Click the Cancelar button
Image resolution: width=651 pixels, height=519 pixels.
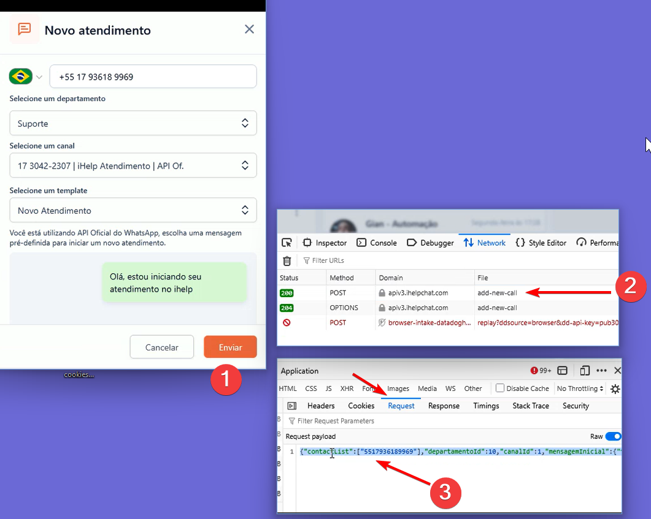pos(162,347)
